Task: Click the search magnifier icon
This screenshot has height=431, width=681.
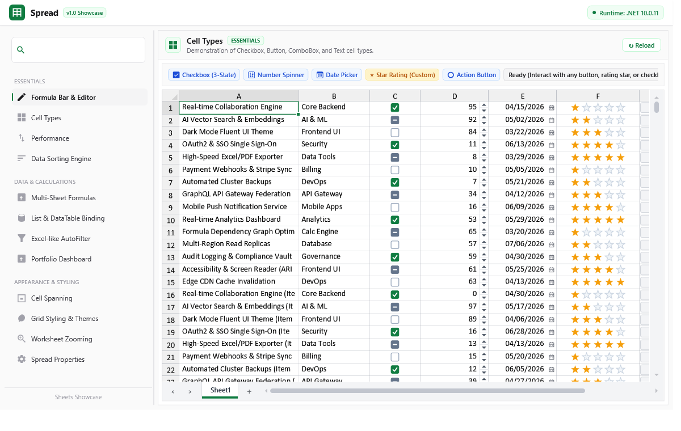Action: (21, 50)
